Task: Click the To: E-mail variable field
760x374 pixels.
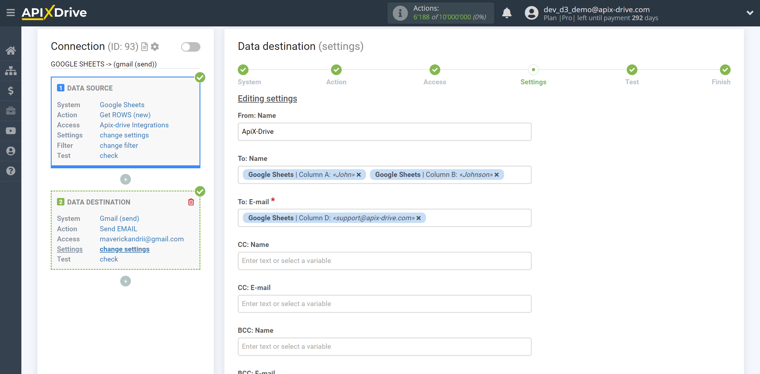Action: coord(384,218)
